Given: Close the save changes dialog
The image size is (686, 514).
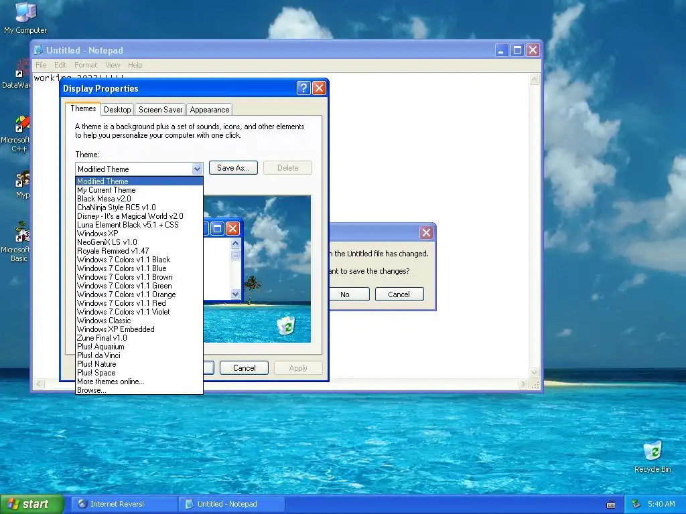Looking at the screenshot, I should tap(426, 232).
